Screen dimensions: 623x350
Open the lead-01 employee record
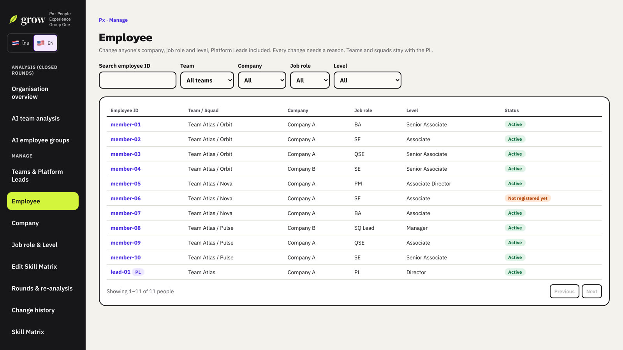click(x=120, y=272)
